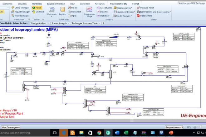Switch to the Exchanger Summary Table tab
206x137 pixels.
[85, 23]
